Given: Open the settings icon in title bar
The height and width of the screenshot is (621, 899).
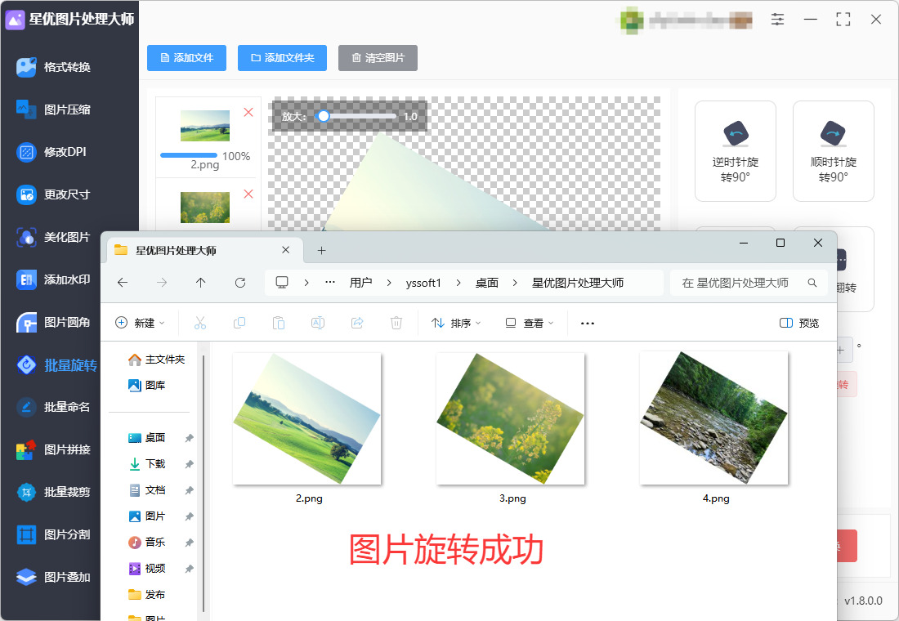Looking at the screenshot, I should [x=777, y=19].
